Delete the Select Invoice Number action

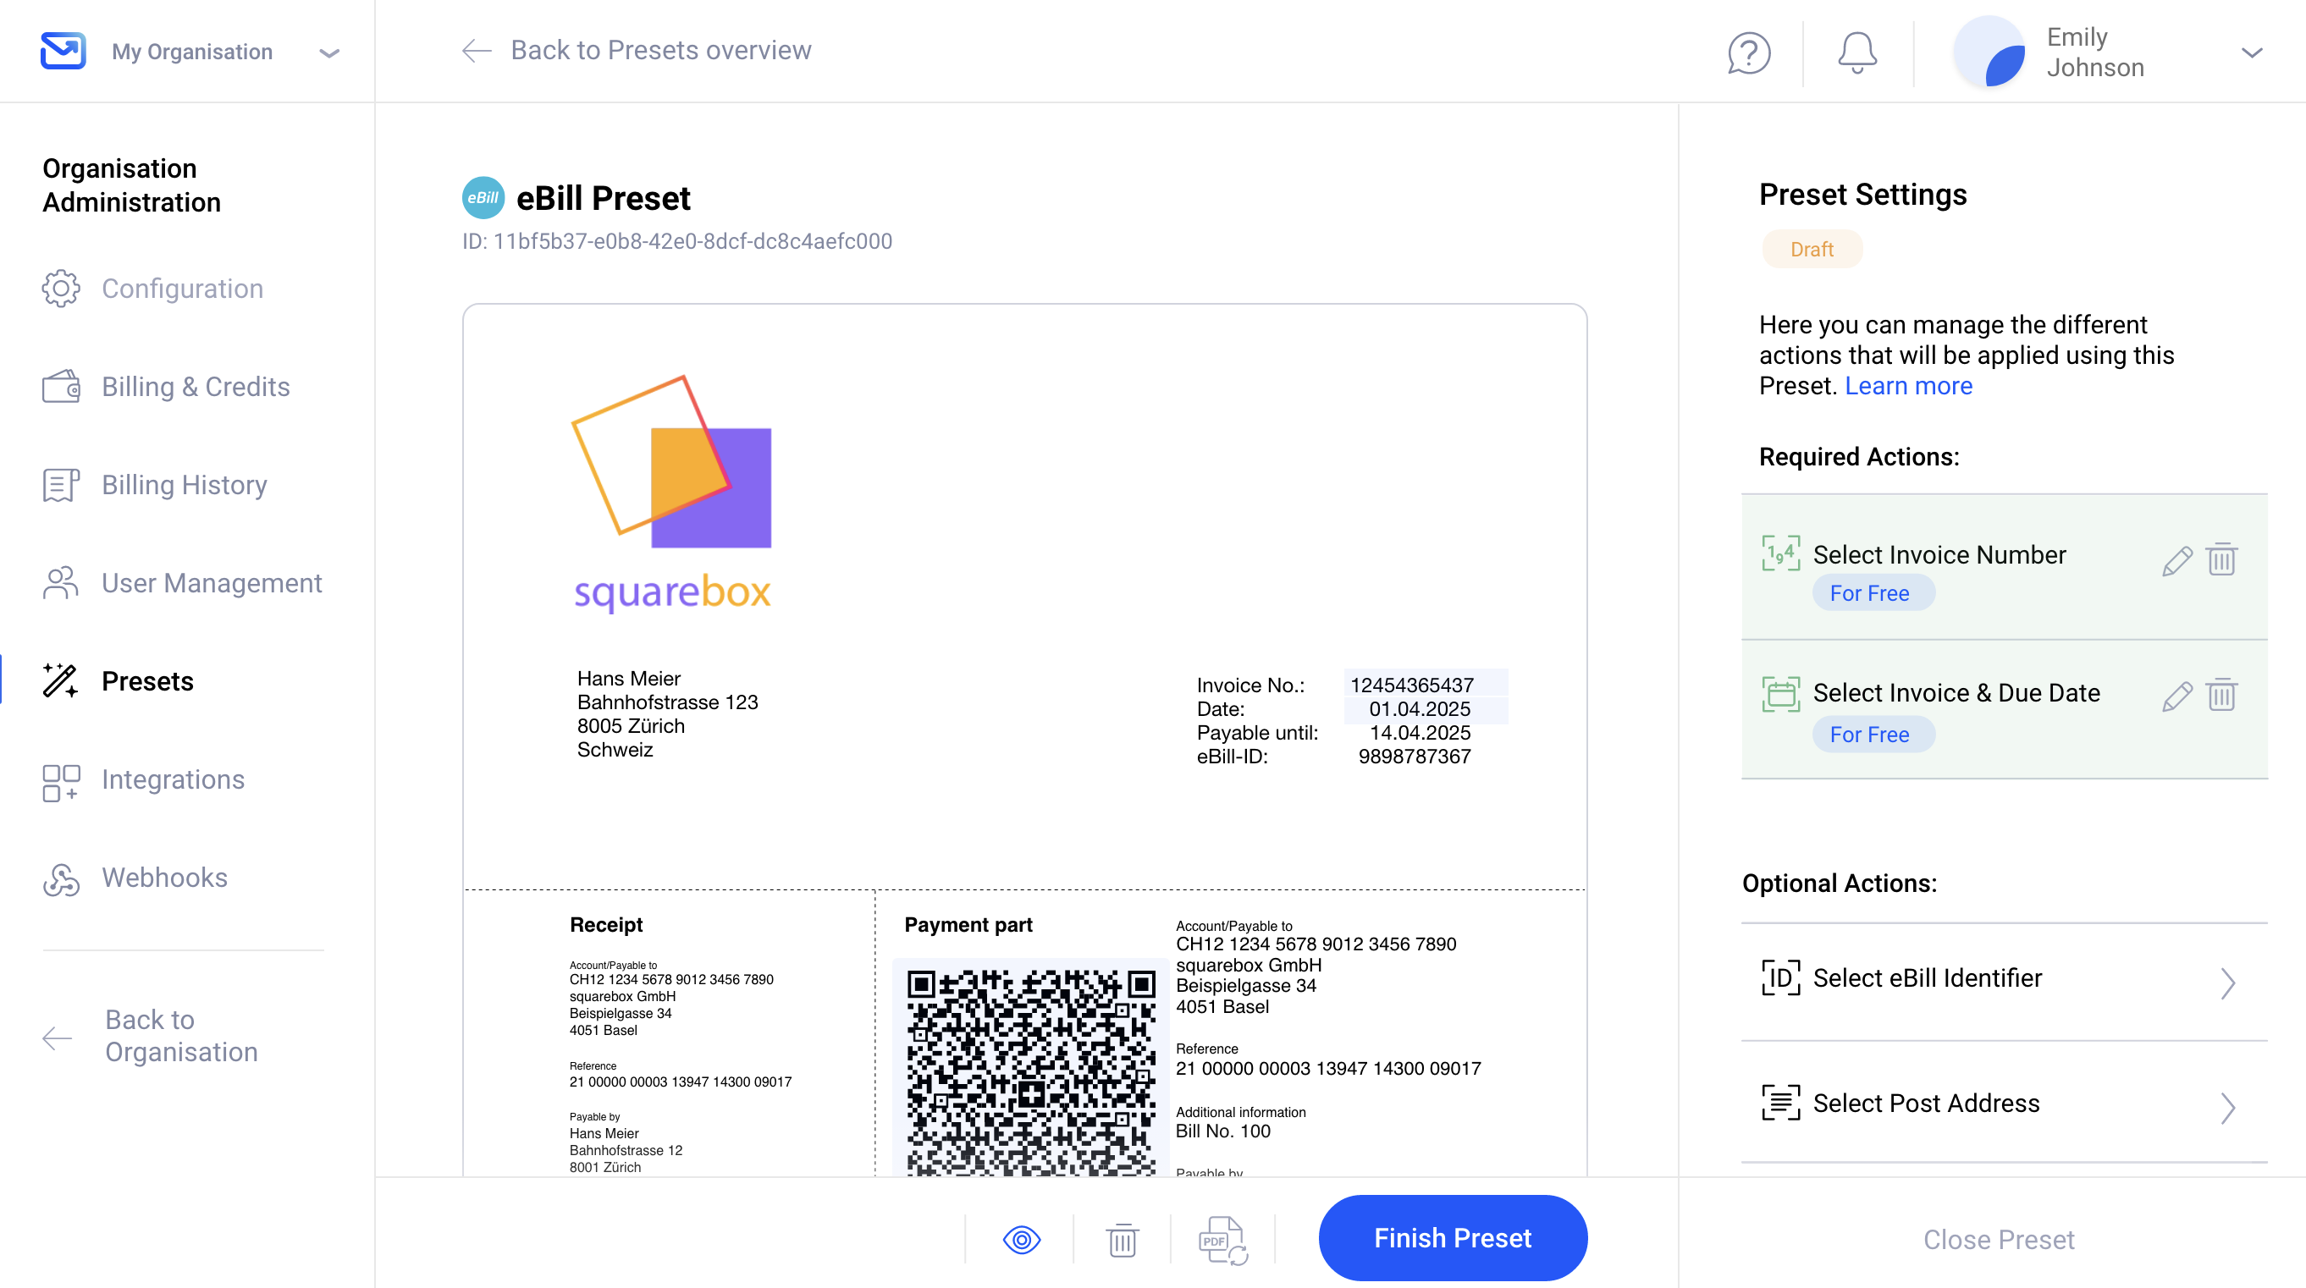(x=2222, y=559)
